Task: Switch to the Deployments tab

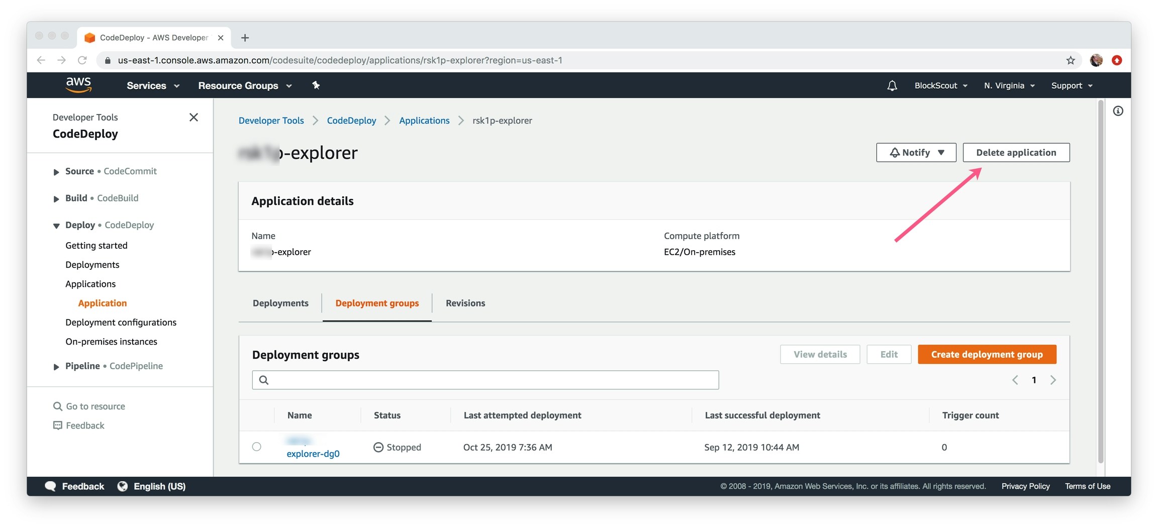Action: click(280, 303)
